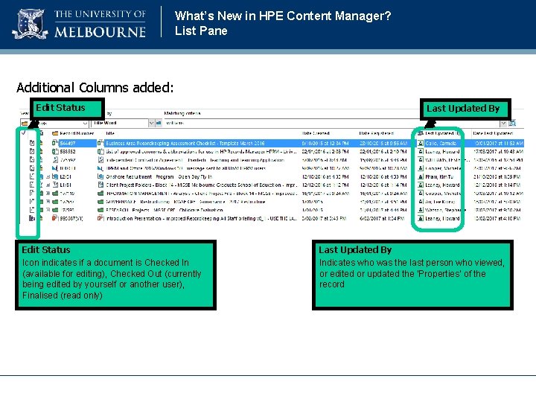Open the Title Word search-by dropdown
The width and height of the screenshot is (536, 402).
tap(151, 123)
